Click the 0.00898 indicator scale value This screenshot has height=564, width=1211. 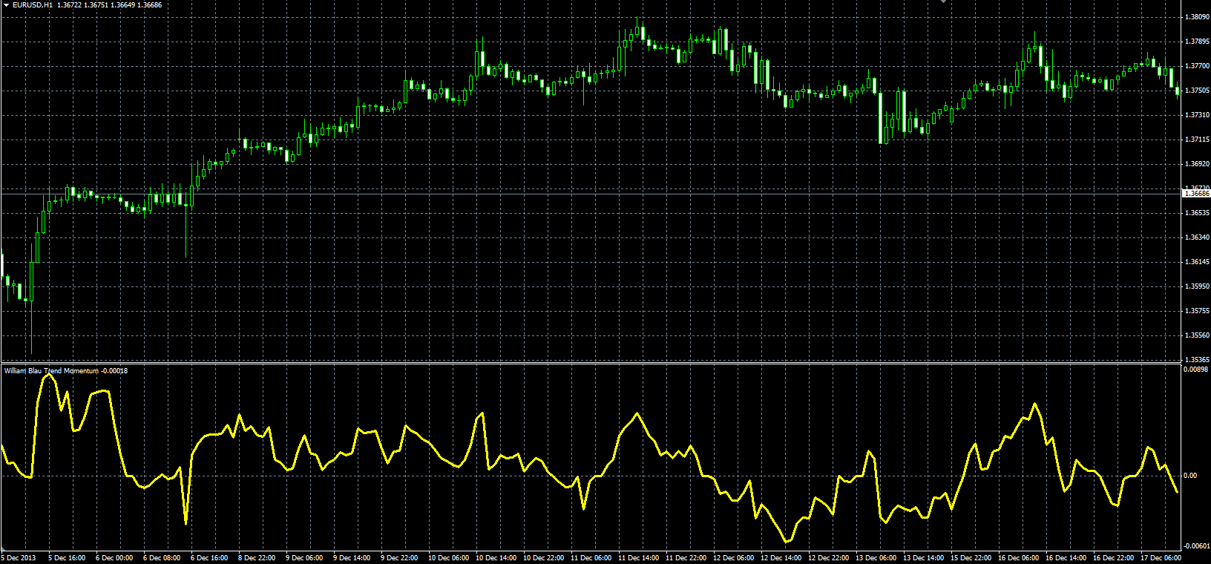(1196, 370)
